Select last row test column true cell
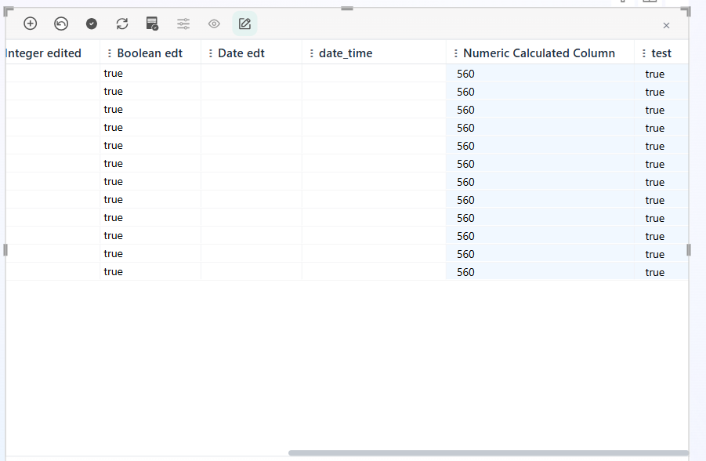 [x=661, y=272]
